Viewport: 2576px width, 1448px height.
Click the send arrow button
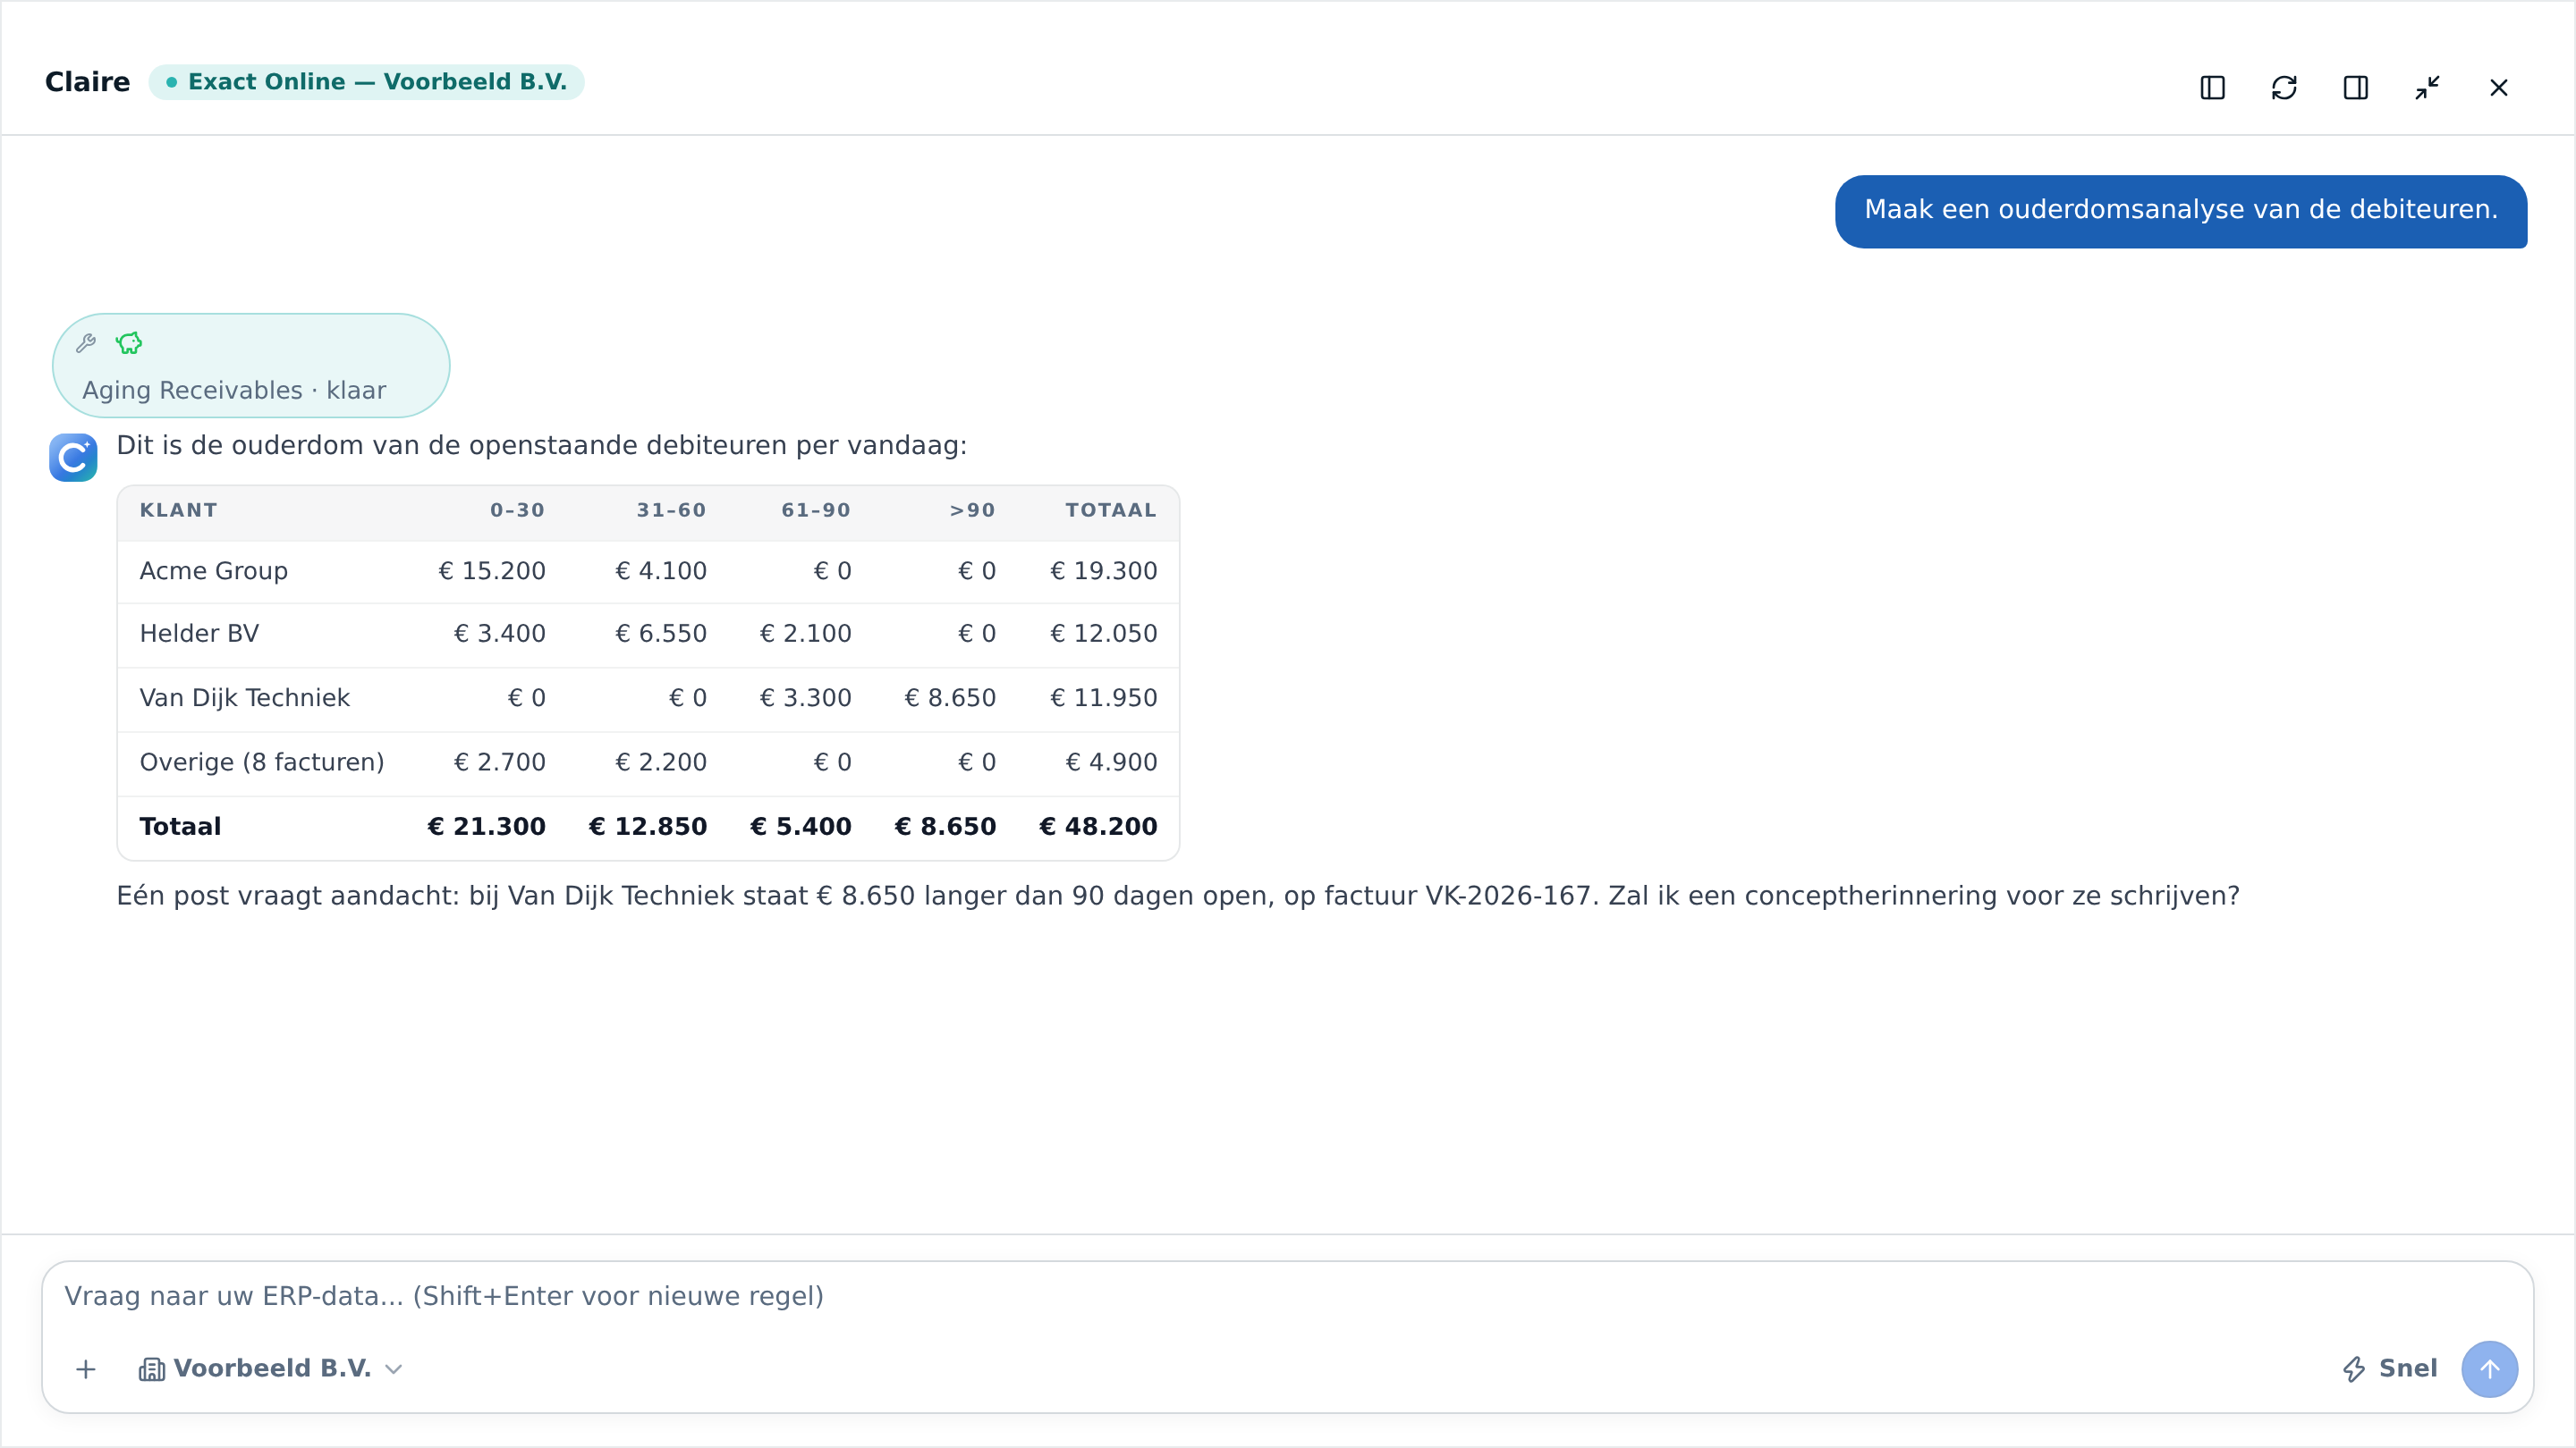tap(2489, 1369)
